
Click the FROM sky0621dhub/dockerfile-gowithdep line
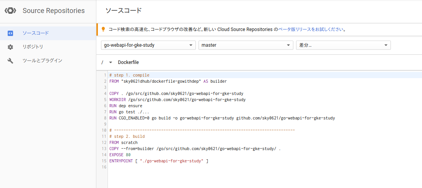[168, 81]
